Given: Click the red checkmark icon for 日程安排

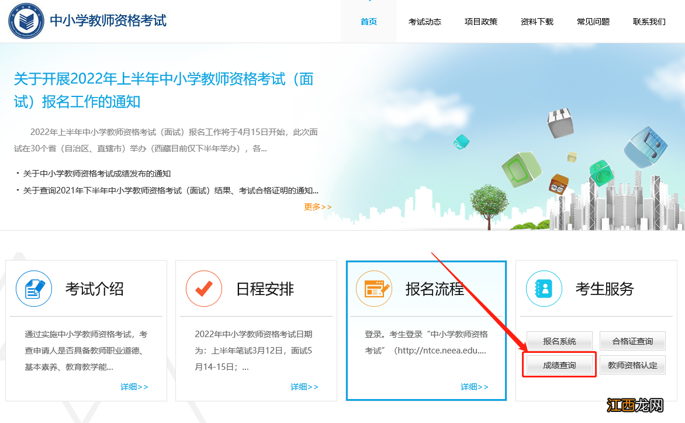Looking at the screenshot, I should [x=203, y=288].
